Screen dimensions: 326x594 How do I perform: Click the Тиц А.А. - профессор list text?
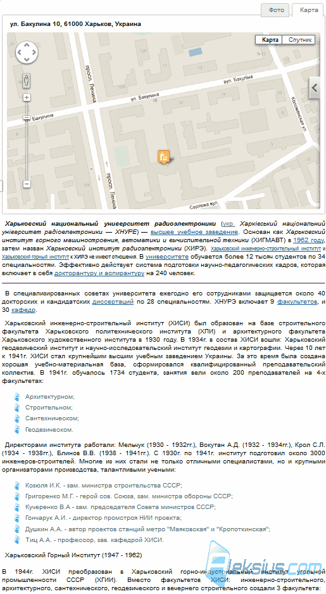(x=94, y=540)
